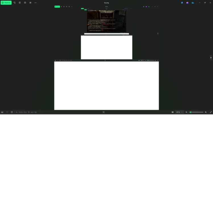Screen dimensions: 213x213
Task: Click the fit-to-window icon beside 49 %
Action: point(173,112)
